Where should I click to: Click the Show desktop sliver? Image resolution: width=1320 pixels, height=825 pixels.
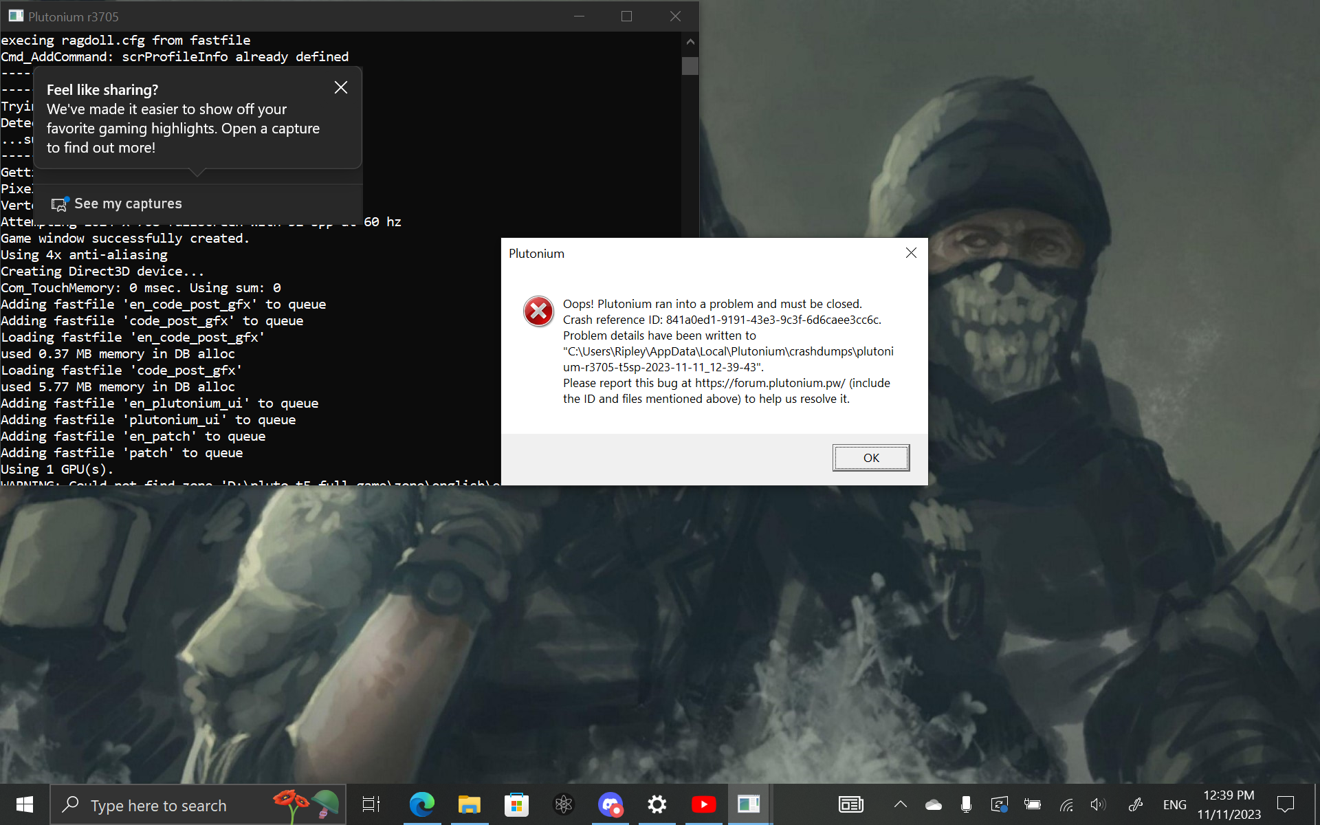point(1316,804)
